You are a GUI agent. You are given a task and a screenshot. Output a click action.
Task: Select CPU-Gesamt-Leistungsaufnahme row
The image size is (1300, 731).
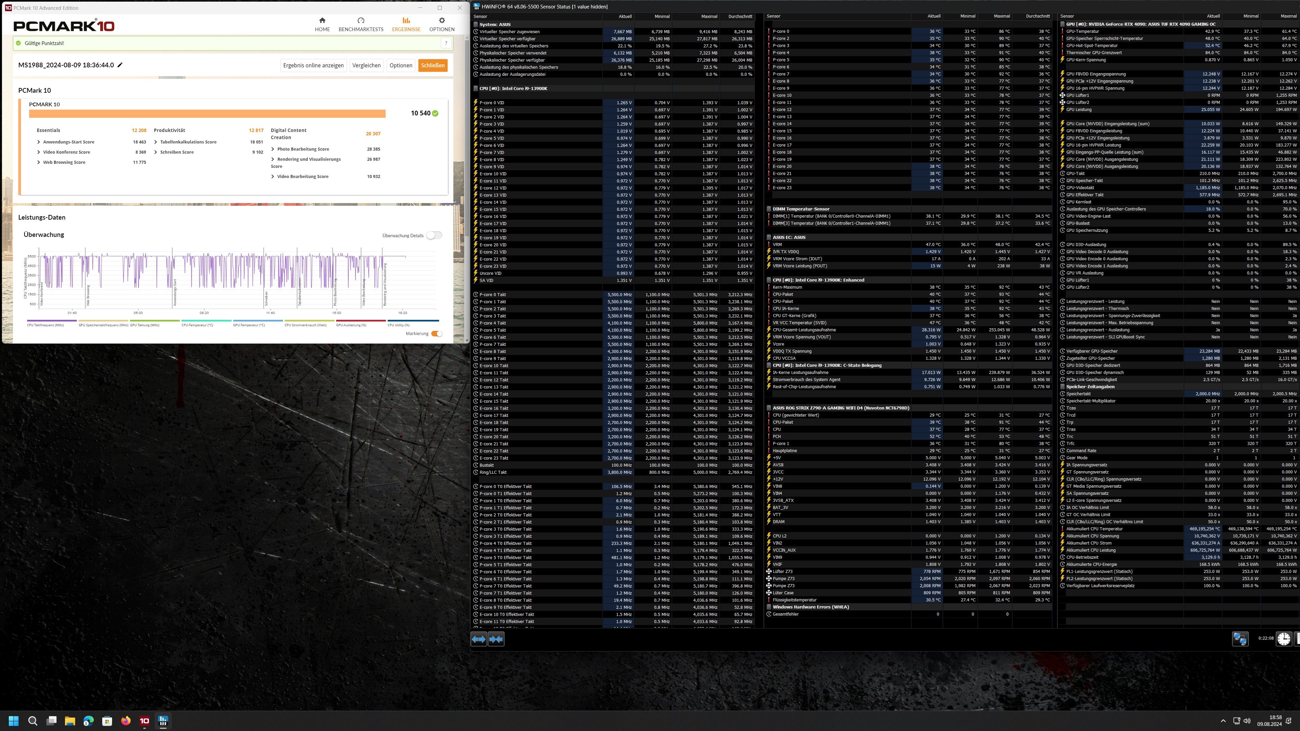908,330
